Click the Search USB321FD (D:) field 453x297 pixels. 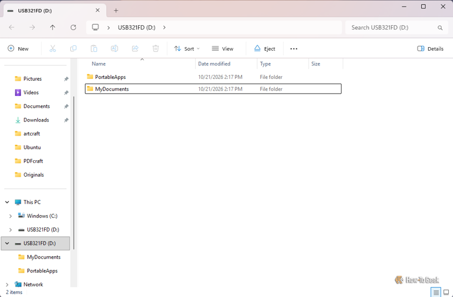[396, 28]
